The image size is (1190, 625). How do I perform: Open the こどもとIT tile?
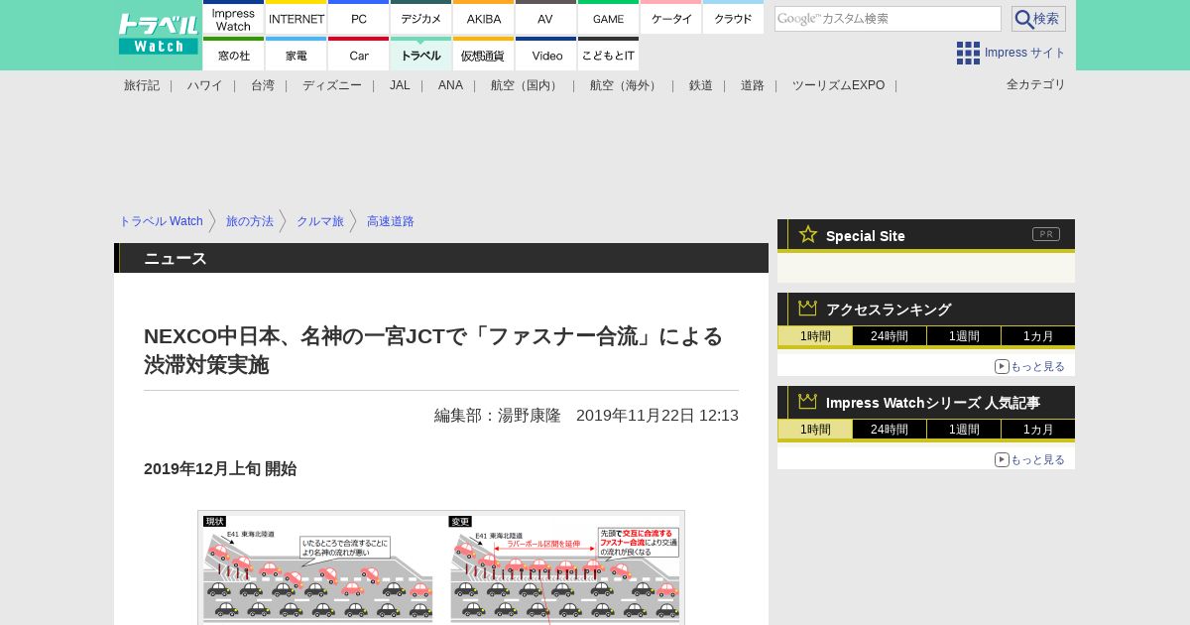[609, 55]
